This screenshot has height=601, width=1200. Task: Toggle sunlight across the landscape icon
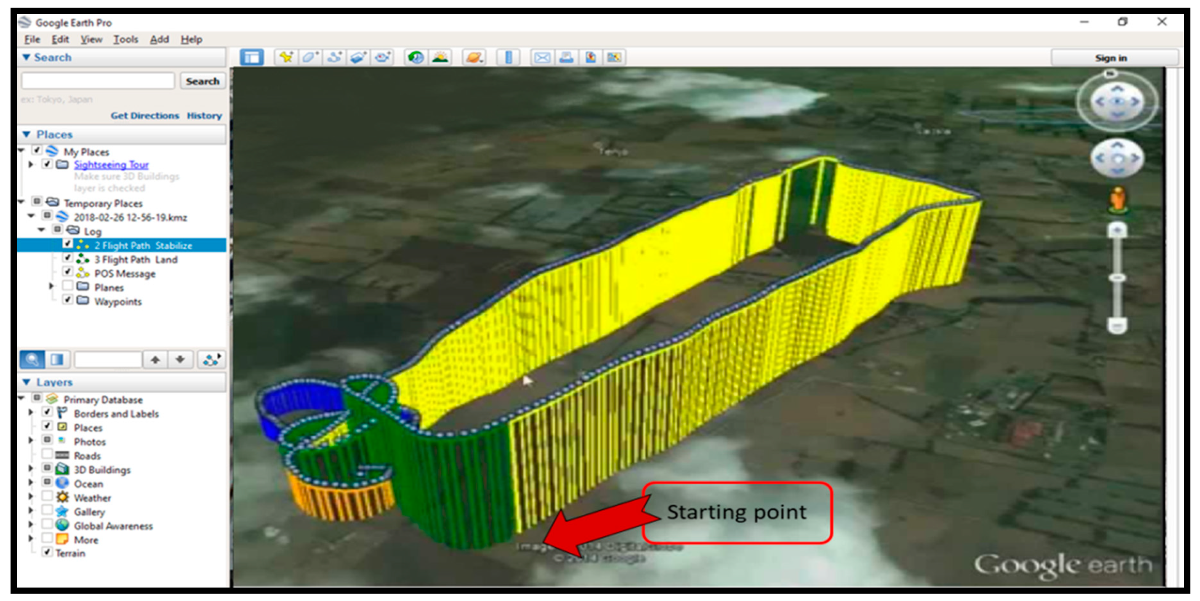point(440,57)
